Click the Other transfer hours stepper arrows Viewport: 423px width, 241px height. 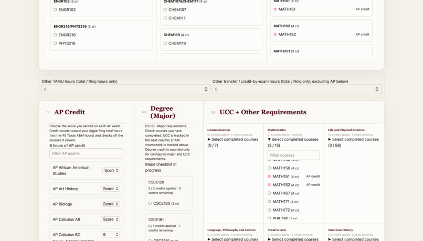click(377, 89)
